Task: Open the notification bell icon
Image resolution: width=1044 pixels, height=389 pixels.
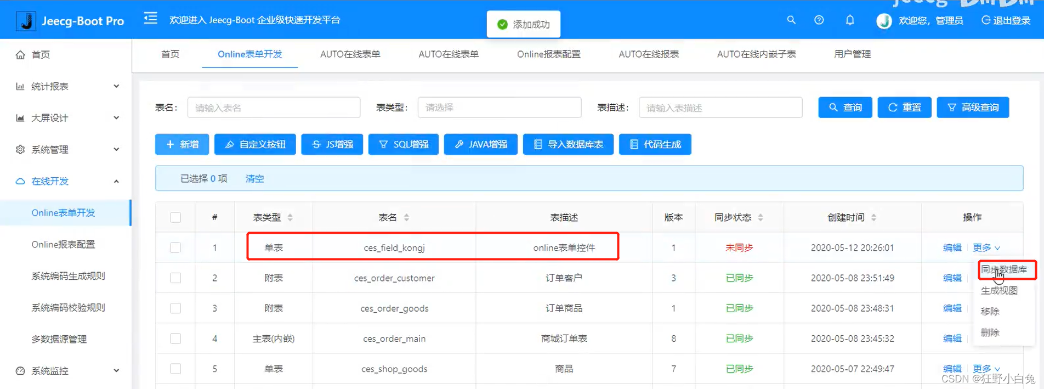Action: click(x=850, y=20)
